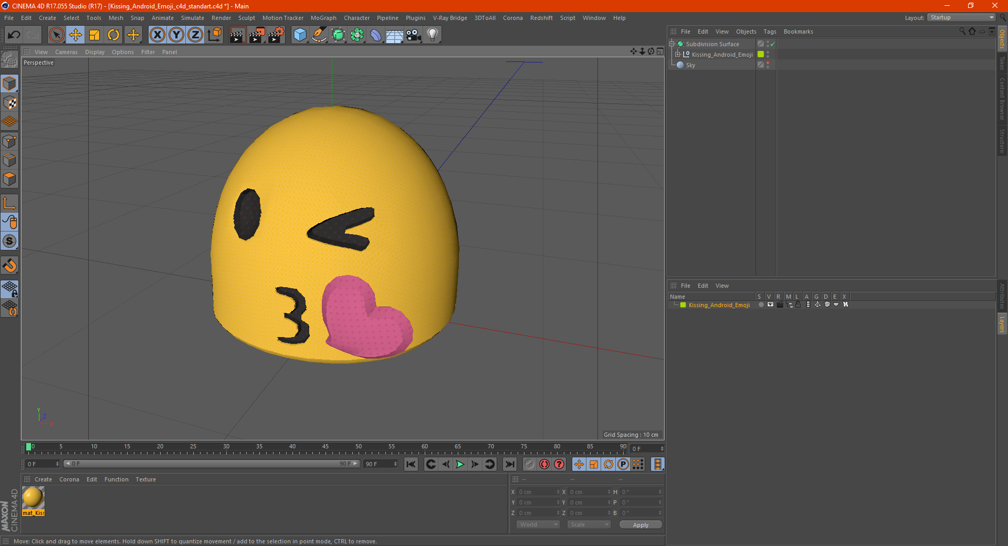Add a Floor environment object
This screenshot has width=1008, height=546.
click(x=394, y=35)
